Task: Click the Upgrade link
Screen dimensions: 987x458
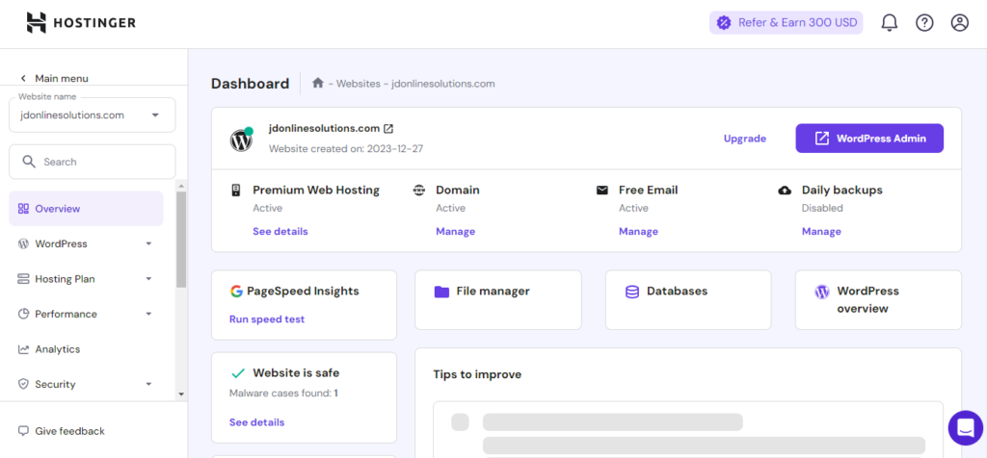Action: (745, 139)
